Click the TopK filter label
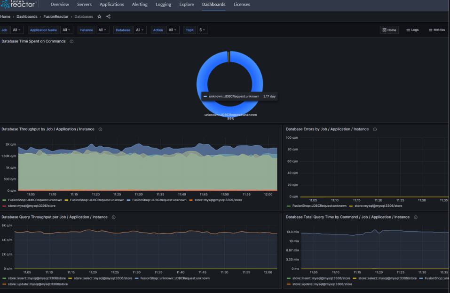The image size is (450, 293). tap(189, 30)
